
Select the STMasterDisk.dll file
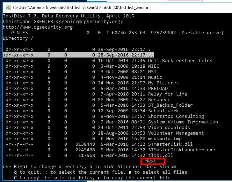(x=99, y=144)
